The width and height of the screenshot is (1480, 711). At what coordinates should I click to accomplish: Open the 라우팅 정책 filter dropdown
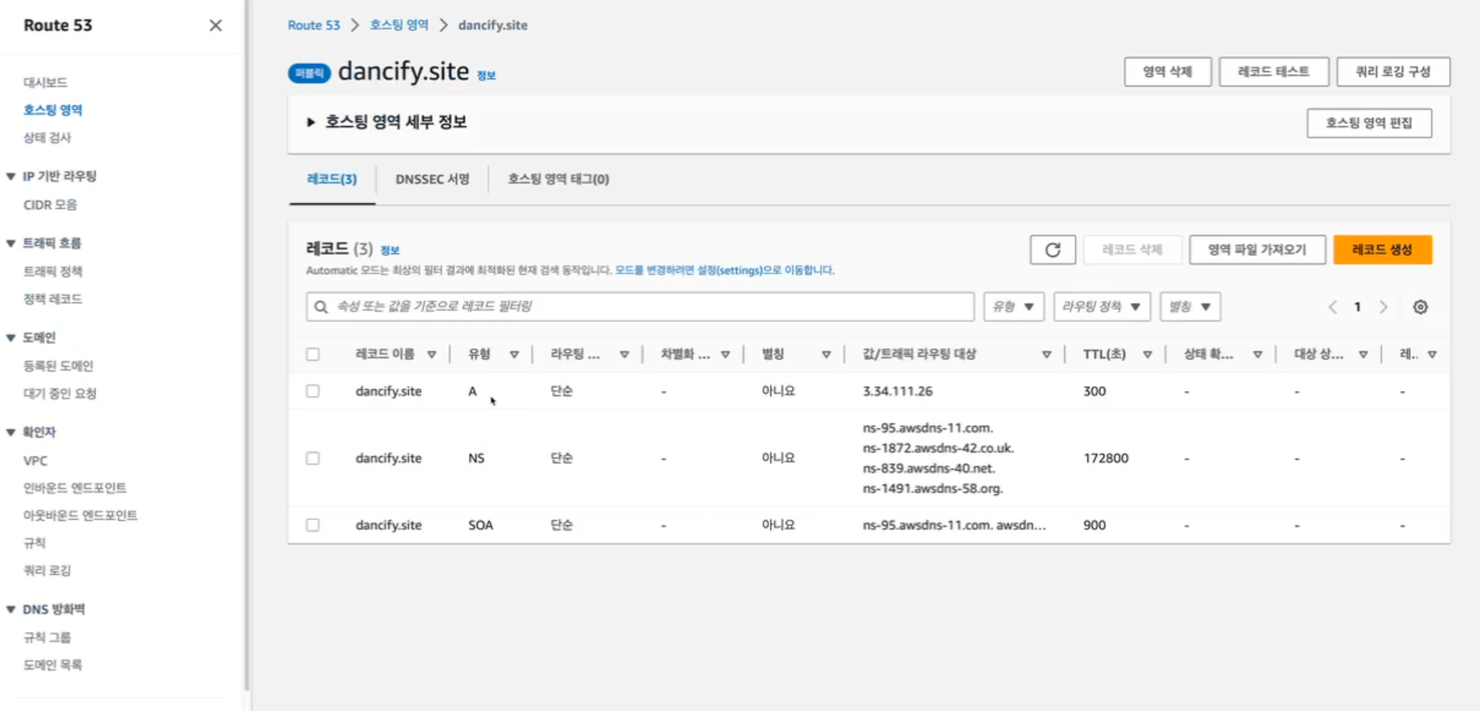[1101, 307]
